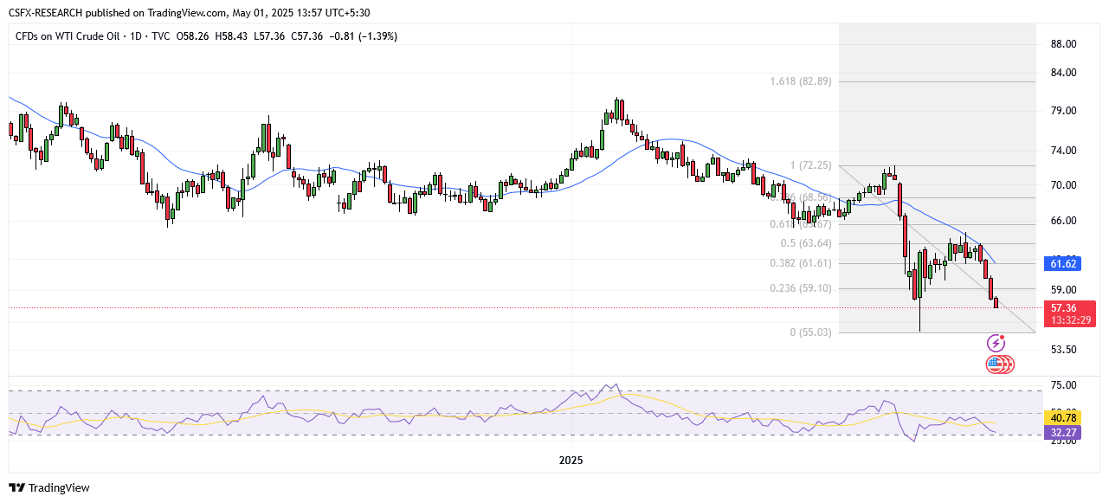The image size is (1109, 503).
Task: Click the 79.00 price axis label
Action: tap(1063, 111)
